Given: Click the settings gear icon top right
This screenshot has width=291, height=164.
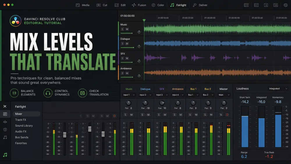Looking at the screenshot, I should pyautogui.click(x=286, y=5).
